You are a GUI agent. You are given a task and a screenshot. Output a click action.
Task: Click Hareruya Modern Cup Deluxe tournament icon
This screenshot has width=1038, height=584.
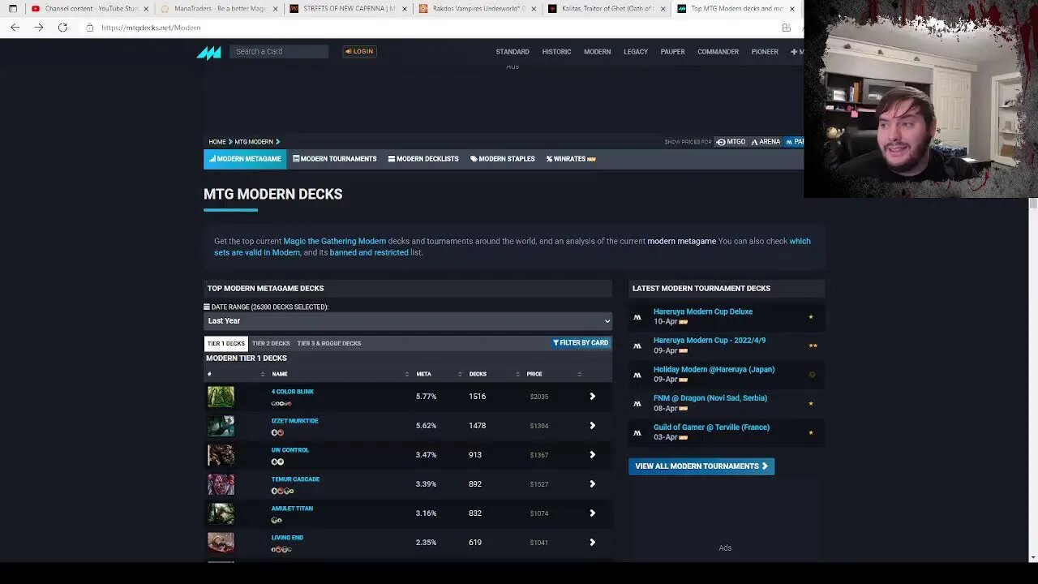point(637,317)
